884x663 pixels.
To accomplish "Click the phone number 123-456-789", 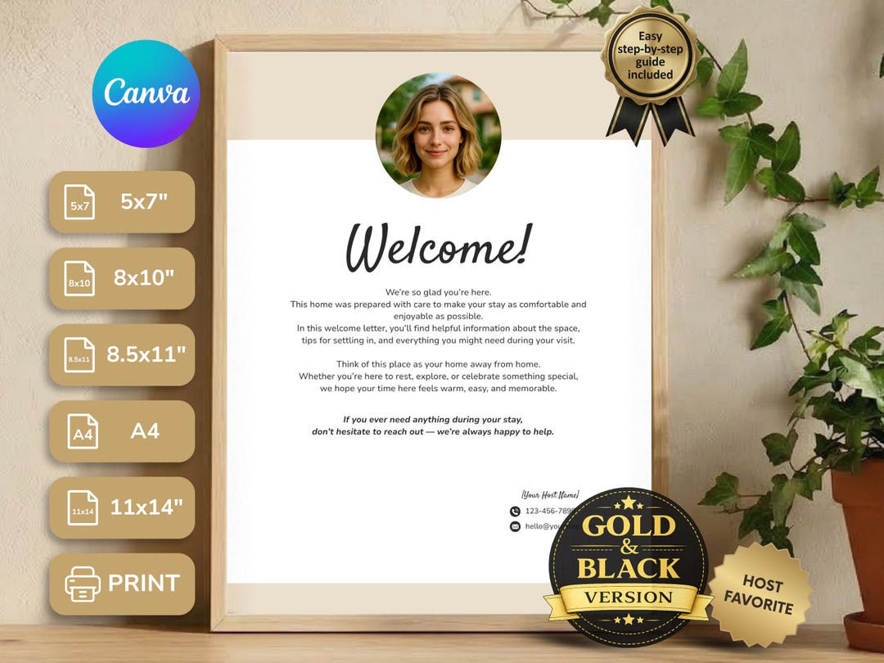I will [550, 511].
